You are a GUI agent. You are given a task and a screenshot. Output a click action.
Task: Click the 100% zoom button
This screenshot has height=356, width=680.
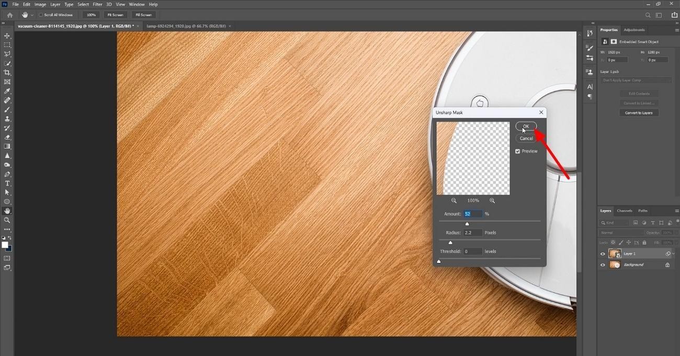91,15
